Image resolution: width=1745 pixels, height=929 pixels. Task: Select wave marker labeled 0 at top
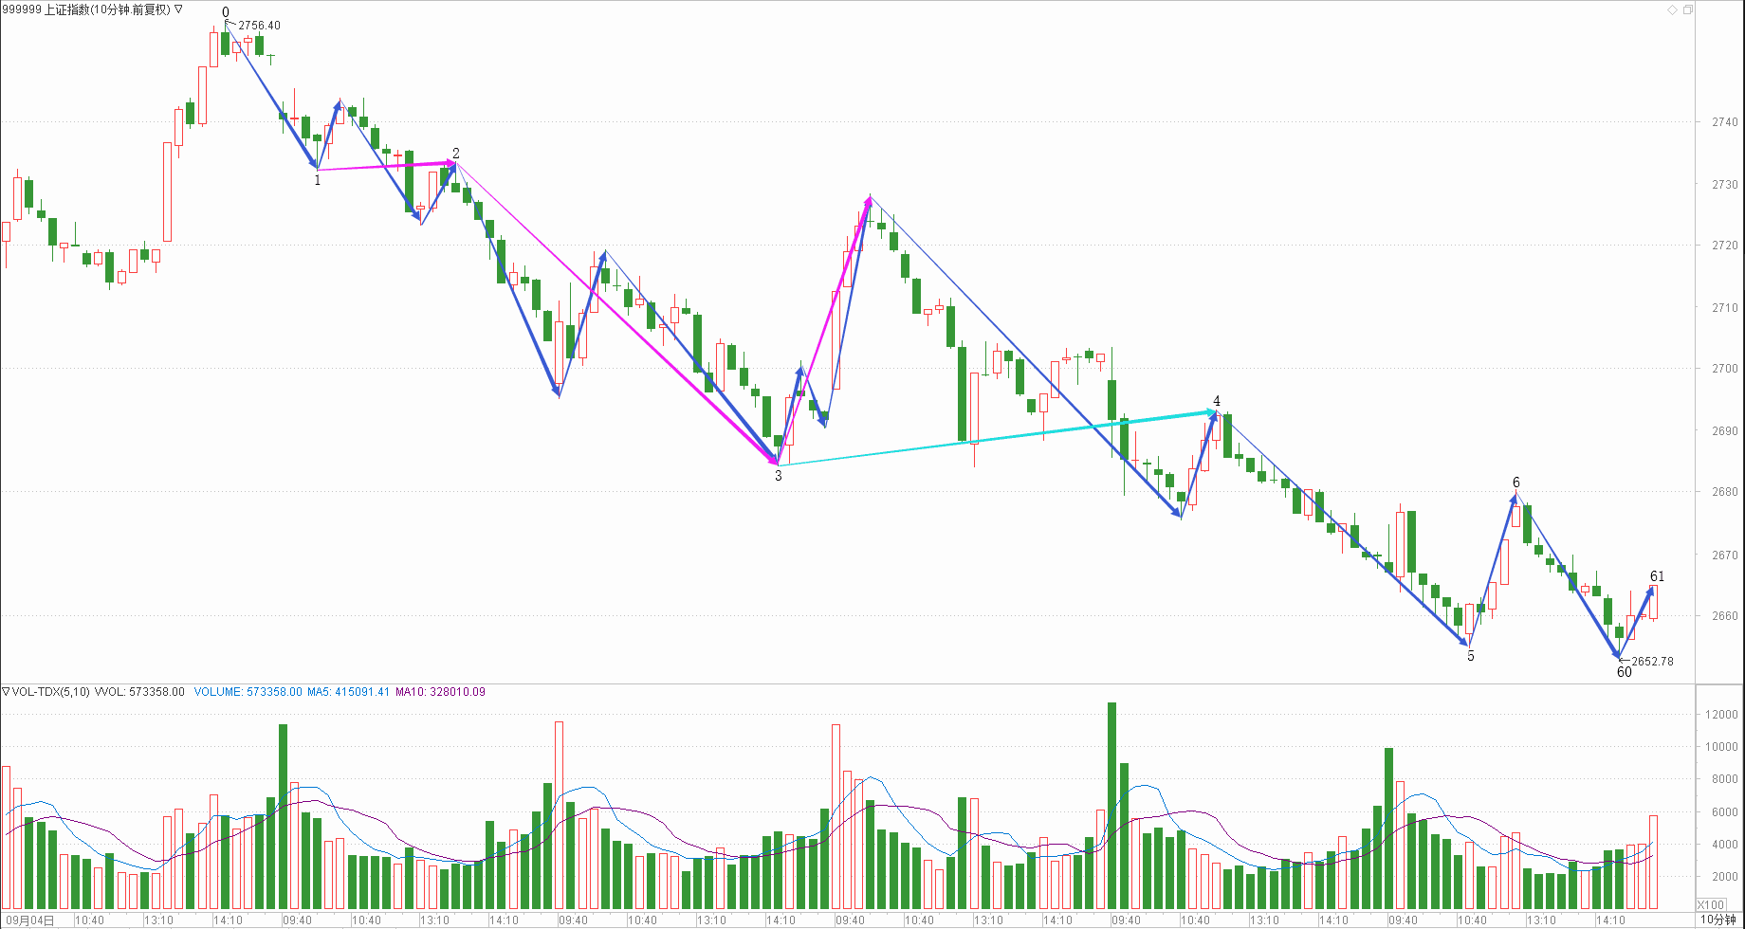[226, 12]
